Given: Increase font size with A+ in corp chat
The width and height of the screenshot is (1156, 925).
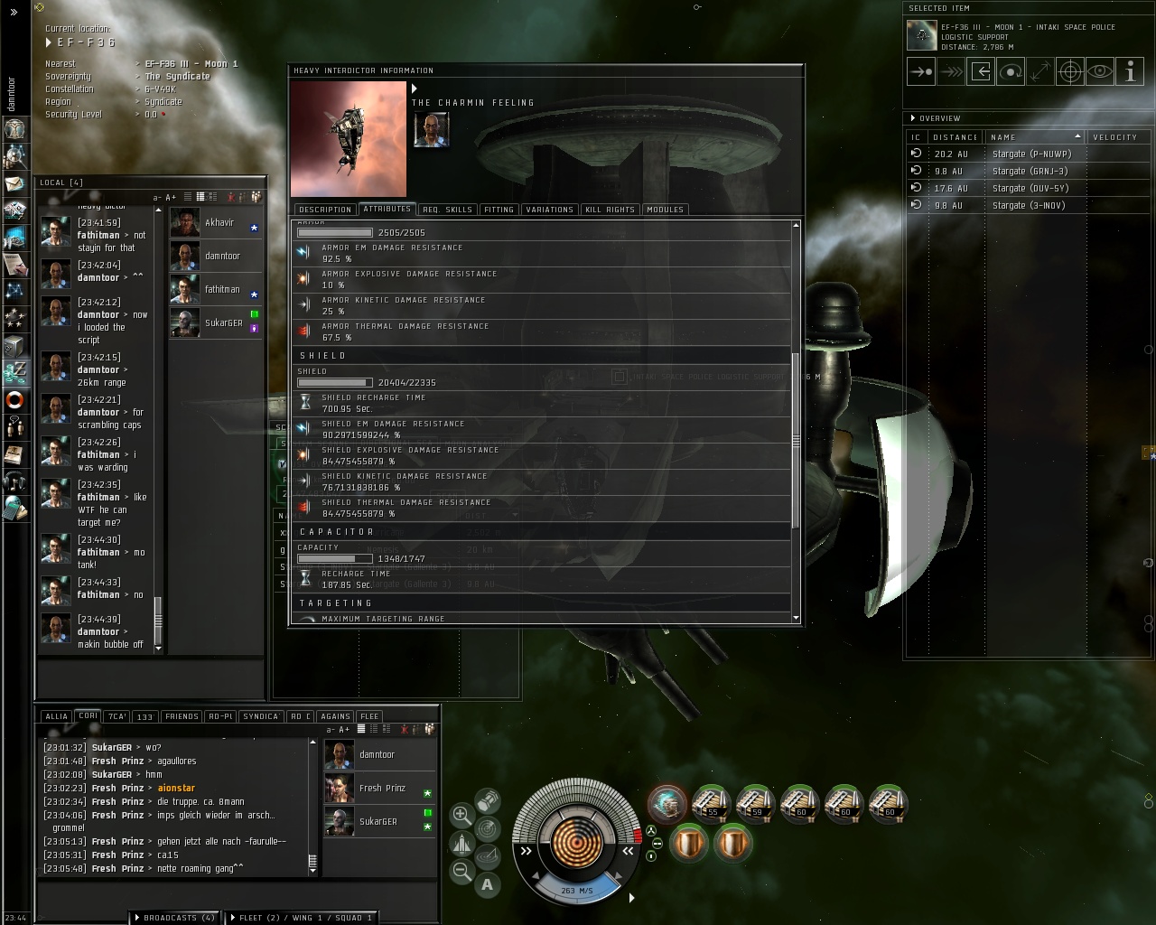Looking at the screenshot, I should click(x=344, y=729).
